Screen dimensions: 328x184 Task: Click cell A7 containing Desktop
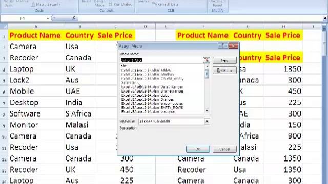click(36, 103)
